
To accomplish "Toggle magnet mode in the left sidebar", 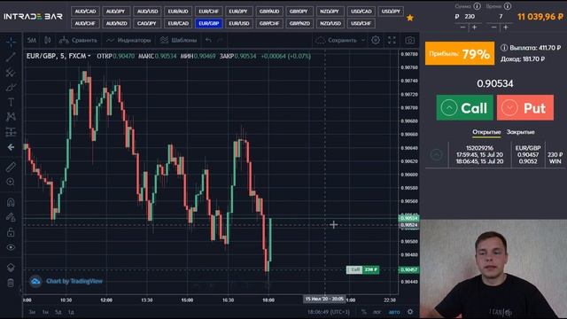I will pyautogui.click(x=11, y=202).
